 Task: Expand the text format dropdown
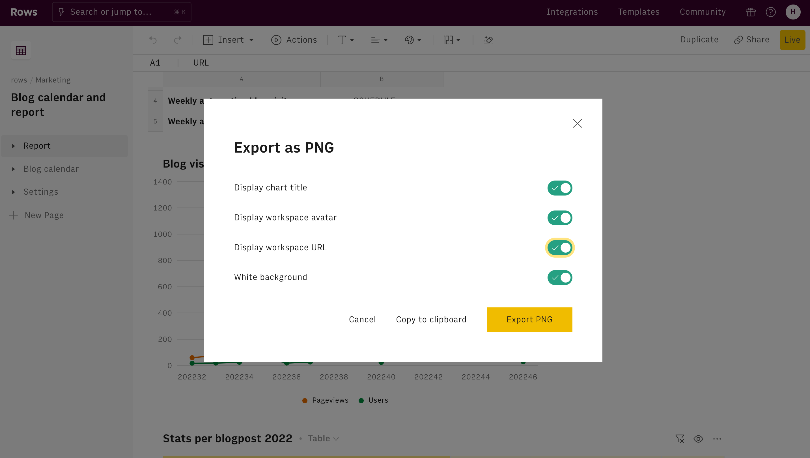click(346, 40)
